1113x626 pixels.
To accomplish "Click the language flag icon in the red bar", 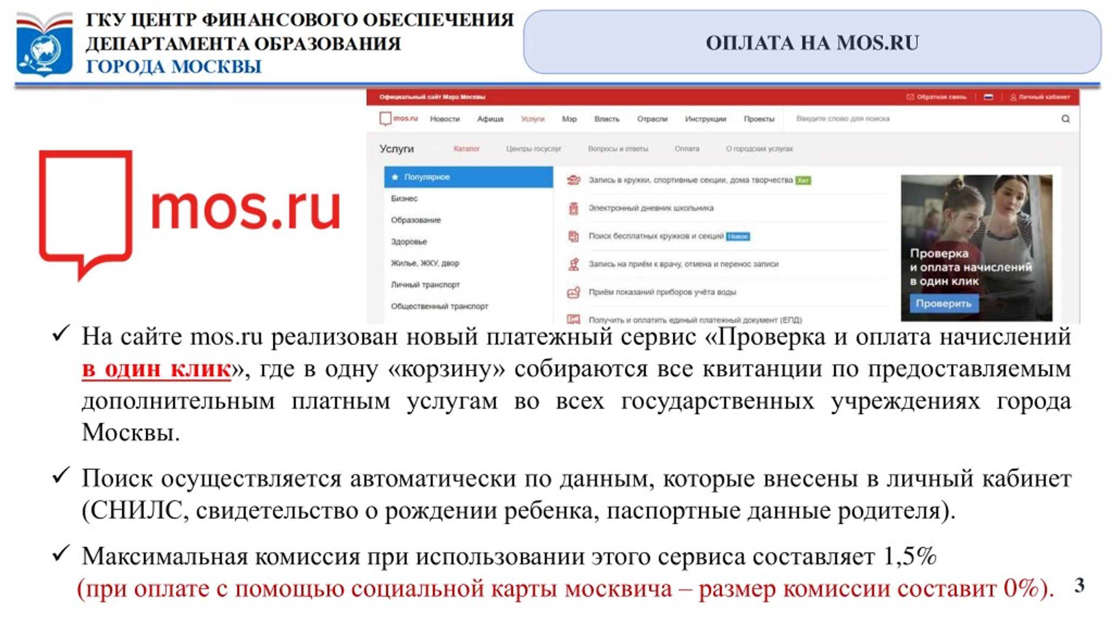I will click(x=989, y=97).
